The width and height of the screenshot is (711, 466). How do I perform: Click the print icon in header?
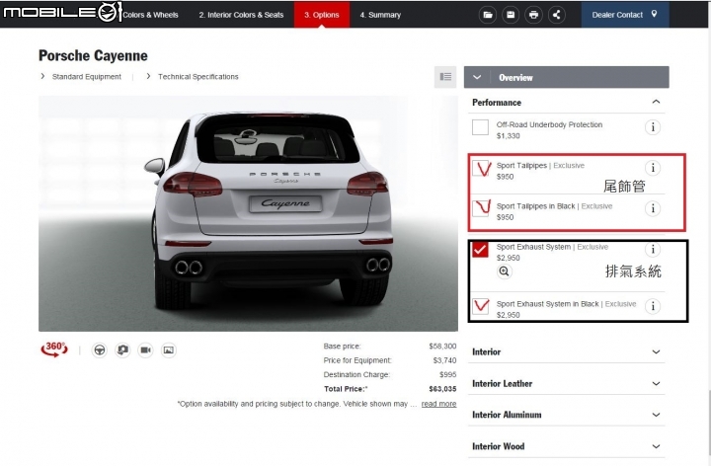point(533,15)
